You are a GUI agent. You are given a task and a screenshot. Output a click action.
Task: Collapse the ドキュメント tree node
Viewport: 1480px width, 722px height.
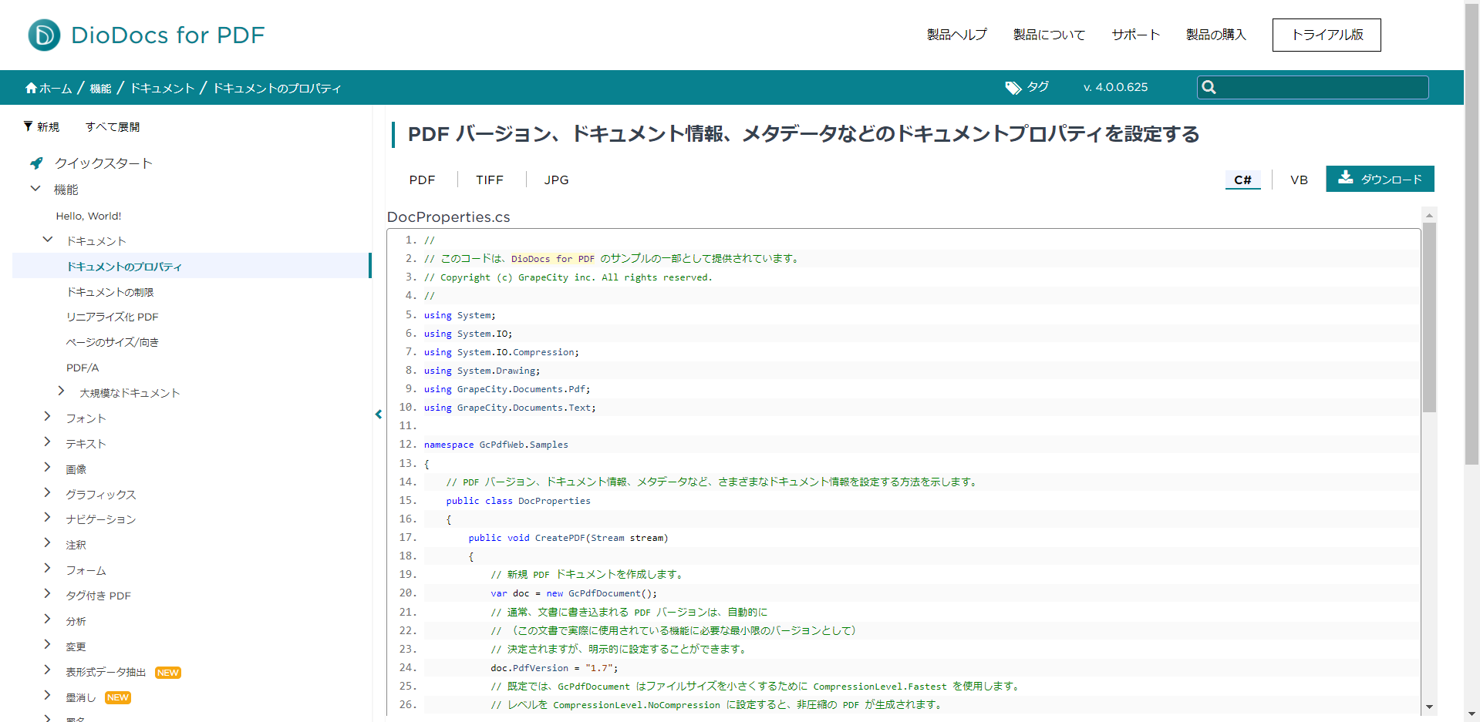tap(48, 240)
